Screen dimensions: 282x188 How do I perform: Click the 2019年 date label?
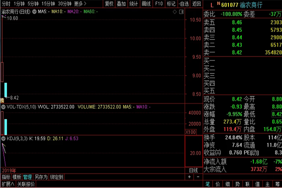9,170
